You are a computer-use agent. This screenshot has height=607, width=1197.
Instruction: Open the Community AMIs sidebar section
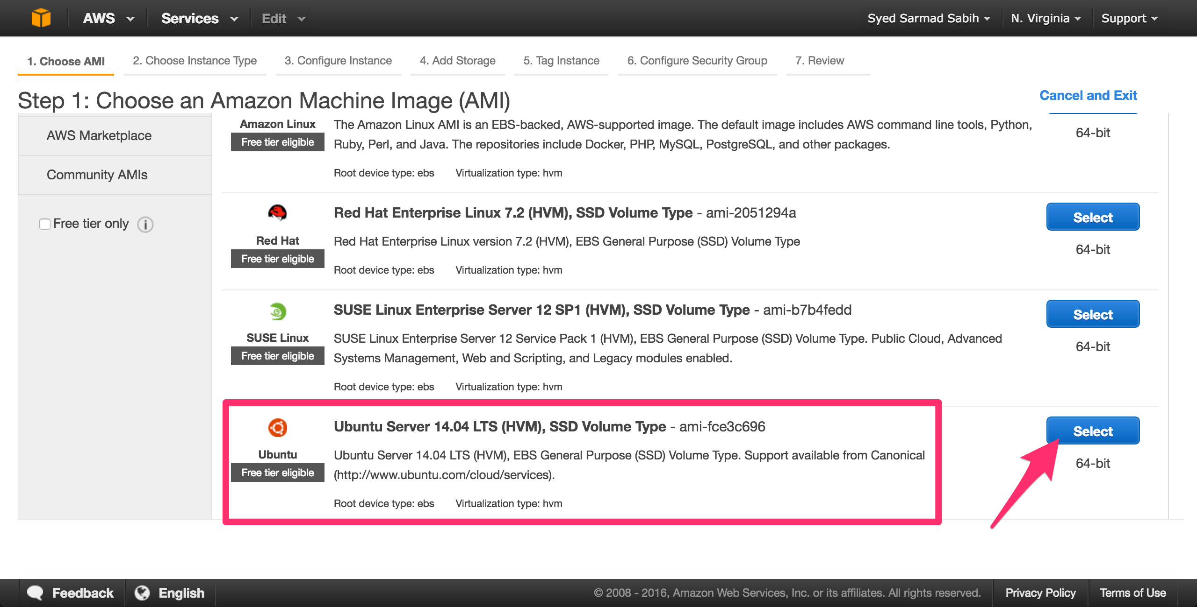(115, 175)
